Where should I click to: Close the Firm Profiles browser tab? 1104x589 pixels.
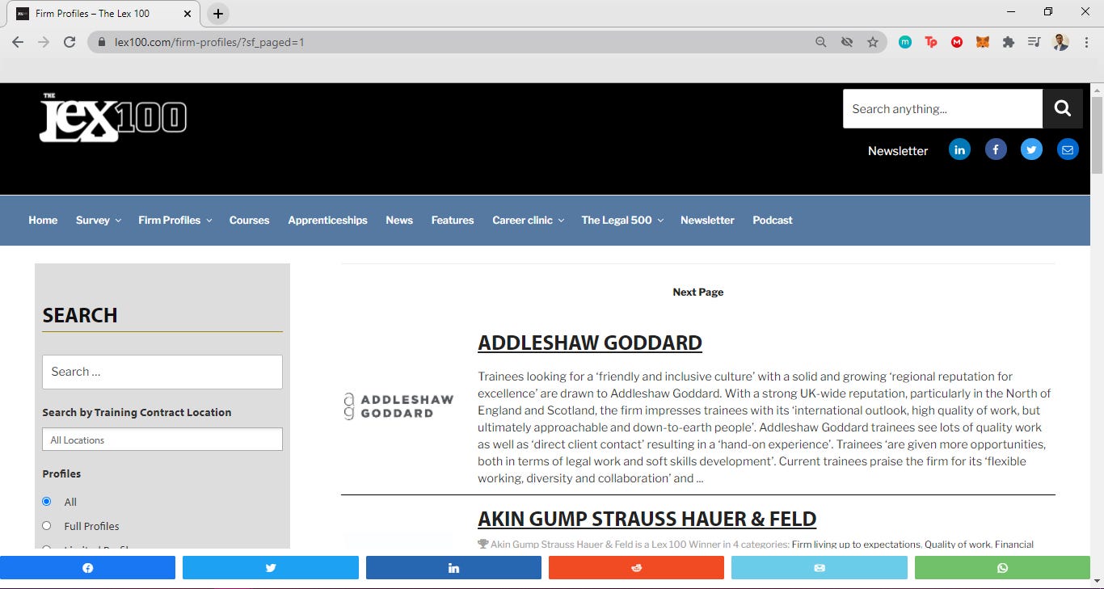point(188,14)
